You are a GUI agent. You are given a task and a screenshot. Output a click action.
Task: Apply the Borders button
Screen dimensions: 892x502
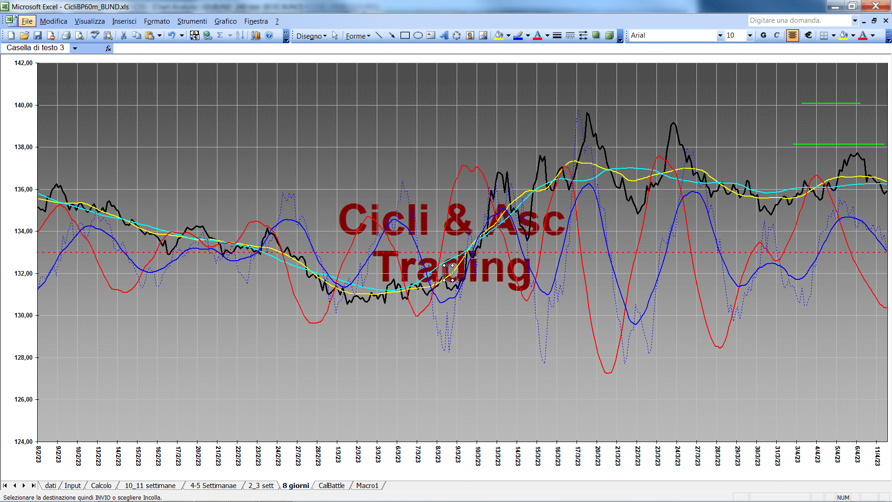click(x=824, y=35)
